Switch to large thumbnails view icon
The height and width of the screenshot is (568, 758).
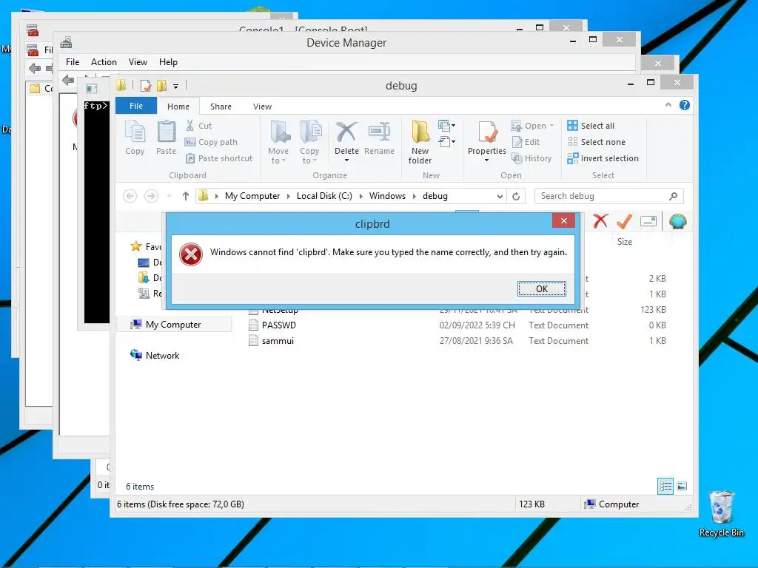pyautogui.click(x=682, y=487)
